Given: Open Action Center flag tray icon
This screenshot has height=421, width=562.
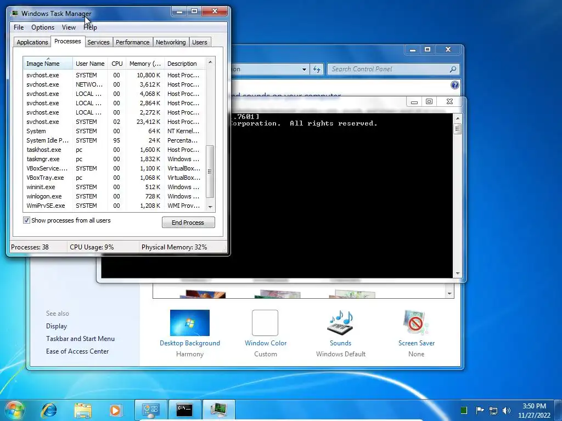Looking at the screenshot, I should 480,410.
